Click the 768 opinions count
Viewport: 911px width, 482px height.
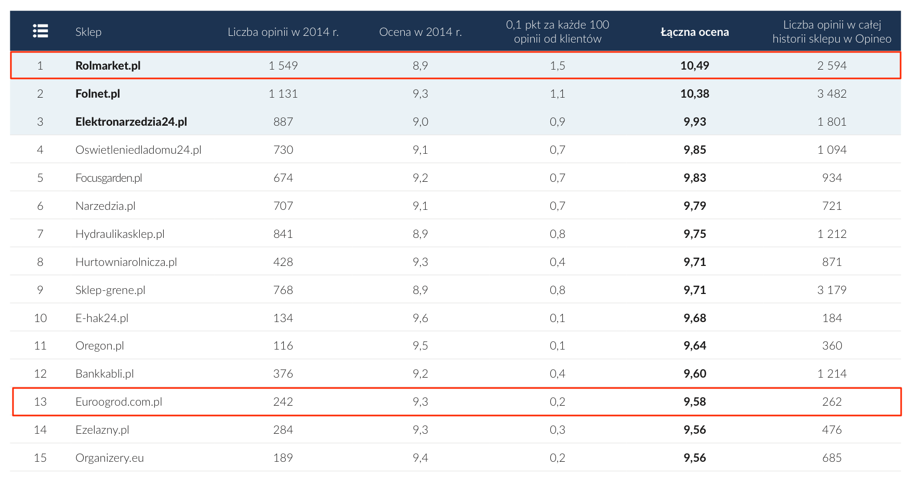coord(283,290)
